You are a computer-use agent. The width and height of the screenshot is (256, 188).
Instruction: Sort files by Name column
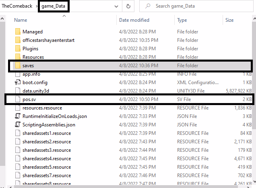pos(21,20)
